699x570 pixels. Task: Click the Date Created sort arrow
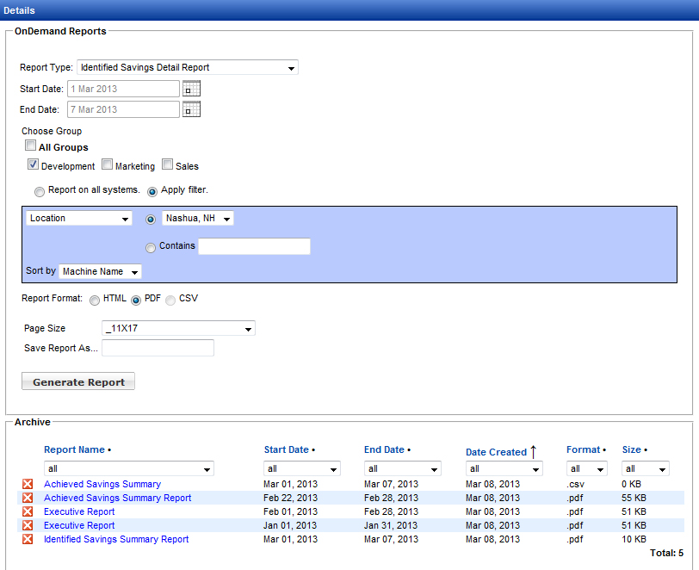coord(533,451)
